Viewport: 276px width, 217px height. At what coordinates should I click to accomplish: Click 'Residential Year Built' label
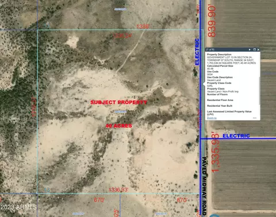[x=220, y=106]
